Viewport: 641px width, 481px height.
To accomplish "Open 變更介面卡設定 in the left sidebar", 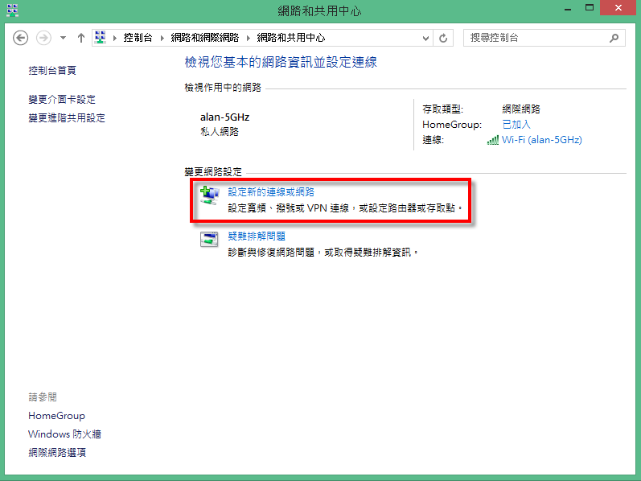I will pyautogui.click(x=62, y=100).
